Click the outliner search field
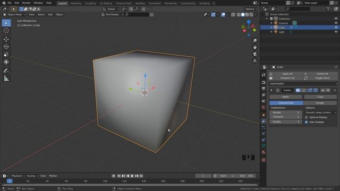The height and width of the screenshot is (191, 340). tap(297, 9)
